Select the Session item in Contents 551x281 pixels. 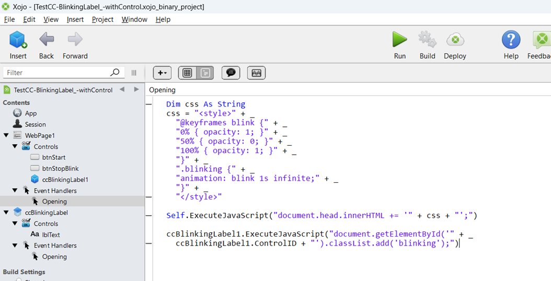(35, 124)
